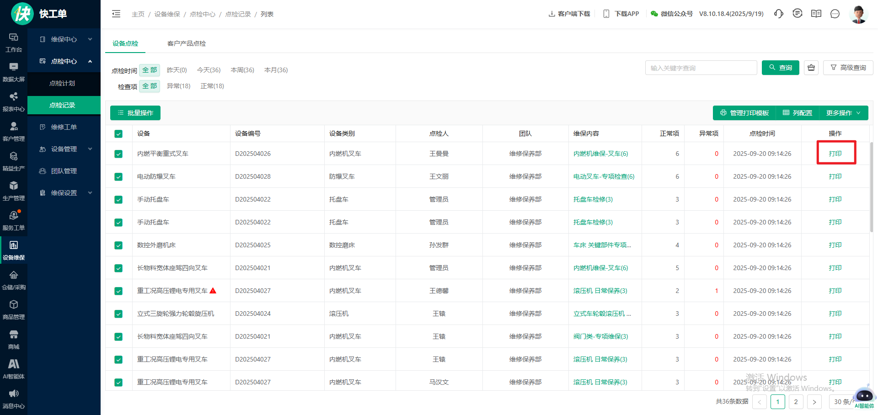Expand the 更多操作 dropdown

point(843,113)
